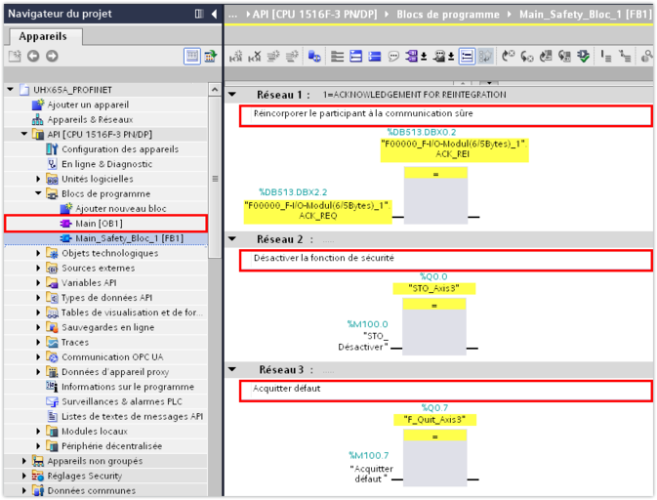Open En ligne & Diagnostic
This screenshot has width=657, height=500.
tap(106, 164)
